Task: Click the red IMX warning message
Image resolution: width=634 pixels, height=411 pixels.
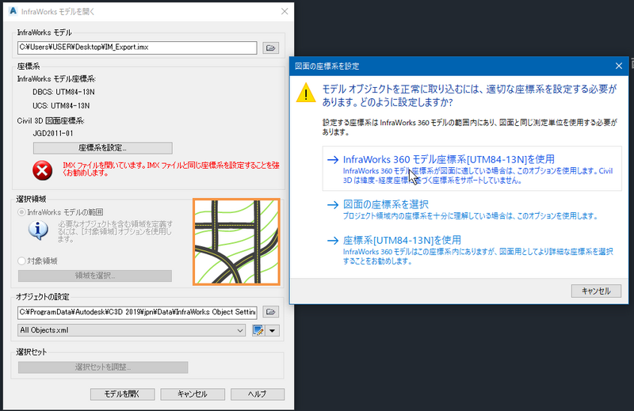Action: (x=171, y=169)
